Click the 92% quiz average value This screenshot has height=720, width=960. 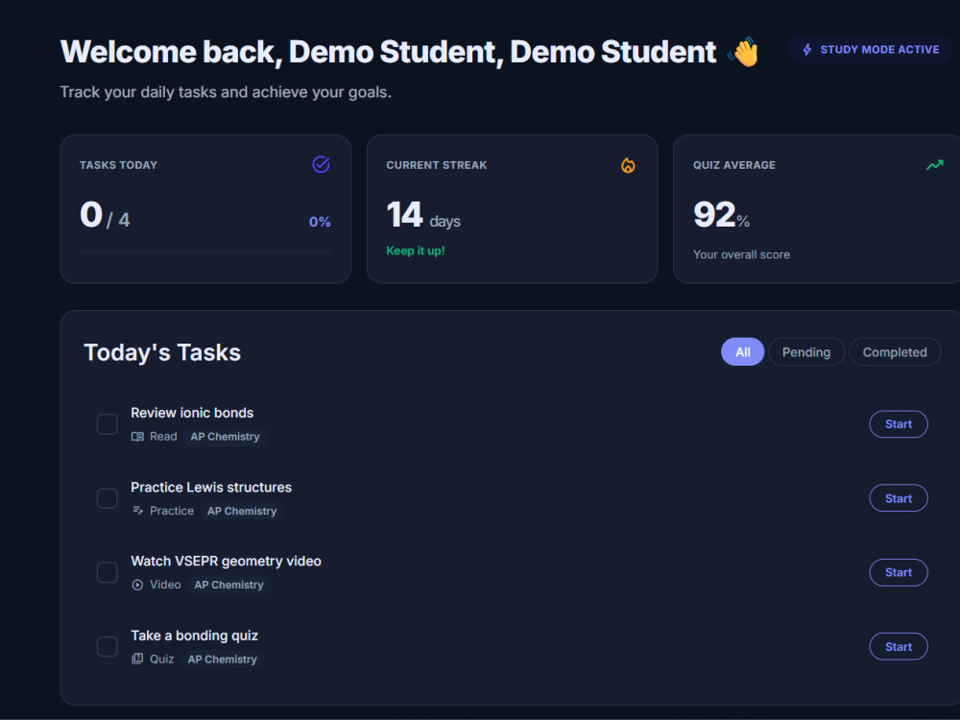coord(721,215)
